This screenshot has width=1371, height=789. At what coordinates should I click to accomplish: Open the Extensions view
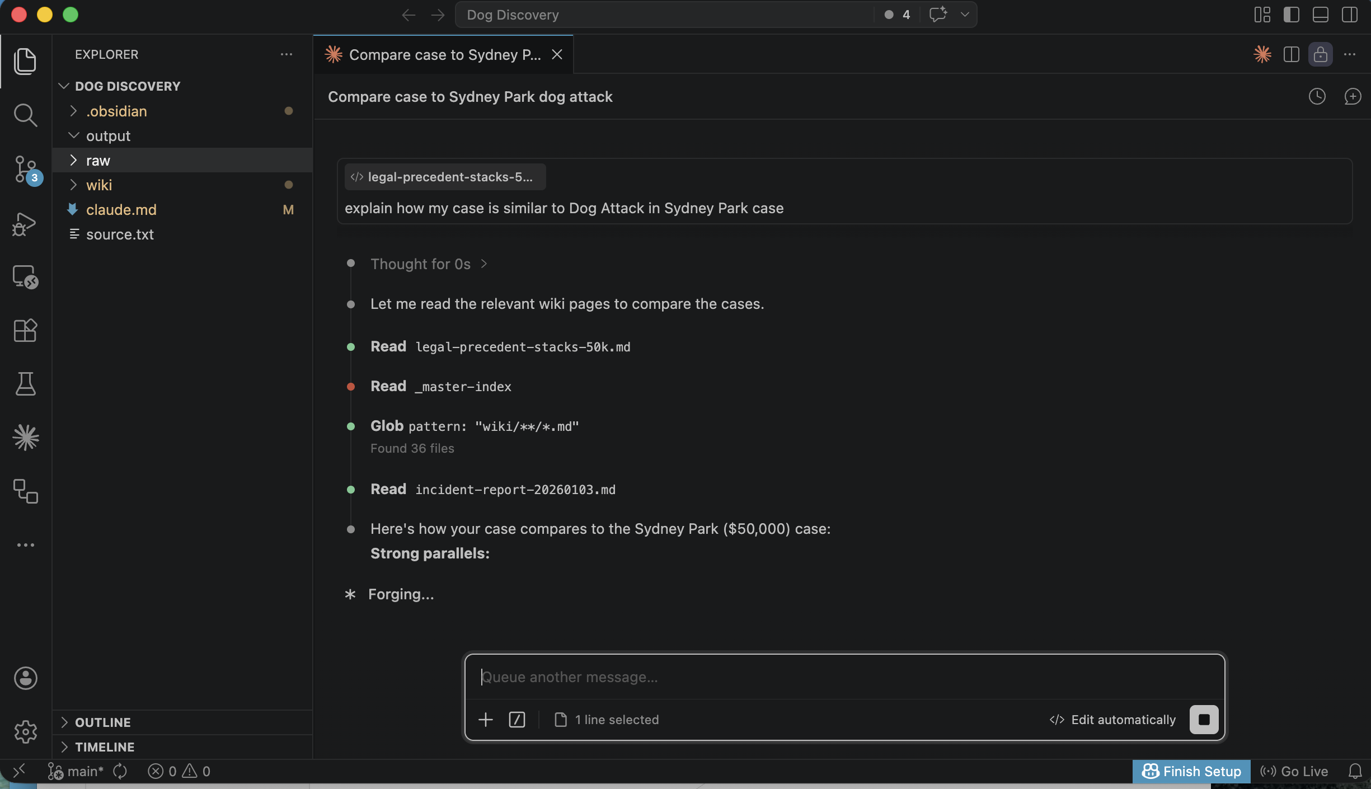pos(25,331)
